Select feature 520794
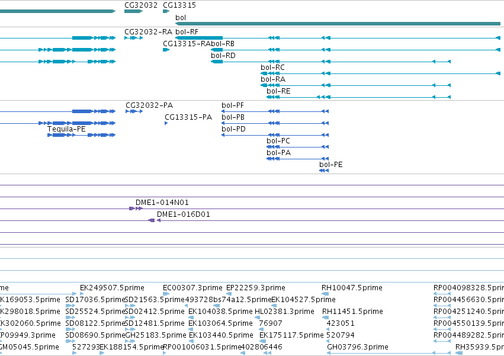The image size is (504, 356). 341,335
